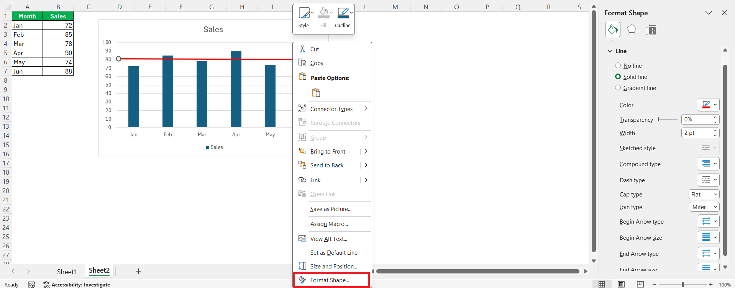Click zoom in plus in status bar
The image size is (735, 288).
click(x=710, y=285)
